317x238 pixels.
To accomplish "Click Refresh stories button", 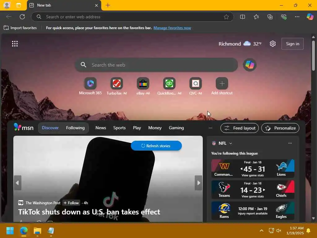I will pyautogui.click(x=156, y=146).
